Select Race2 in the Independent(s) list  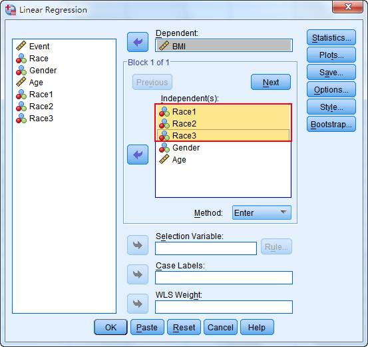click(x=223, y=124)
